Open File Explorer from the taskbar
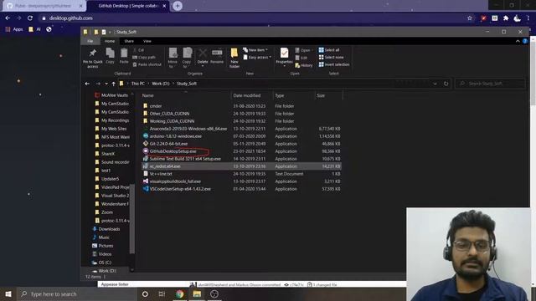This screenshot has width=536, height=301. (x=197, y=293)
